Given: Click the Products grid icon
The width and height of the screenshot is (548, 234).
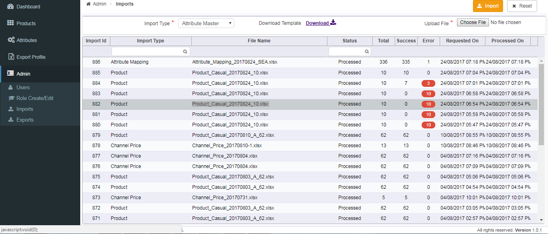Looking at the screenshot, I should pyautogui.click(x=11, y=23).
